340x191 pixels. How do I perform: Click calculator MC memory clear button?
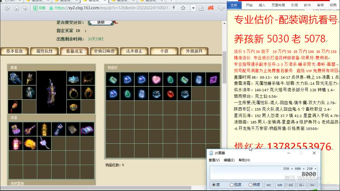coord(269,185)
